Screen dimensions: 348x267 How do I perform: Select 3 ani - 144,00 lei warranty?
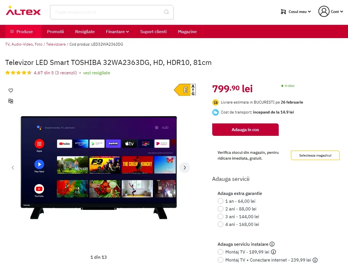tap(220, 217)
